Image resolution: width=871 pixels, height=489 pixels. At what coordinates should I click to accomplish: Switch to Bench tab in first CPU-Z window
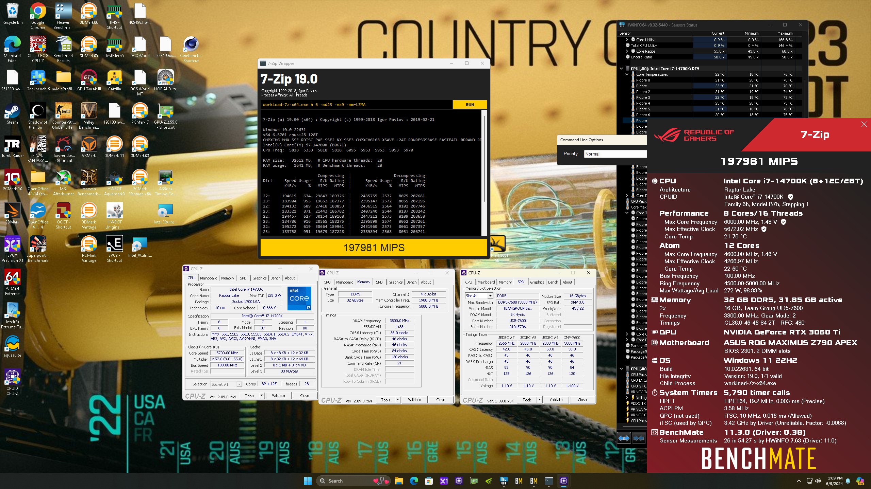(276, 278)
